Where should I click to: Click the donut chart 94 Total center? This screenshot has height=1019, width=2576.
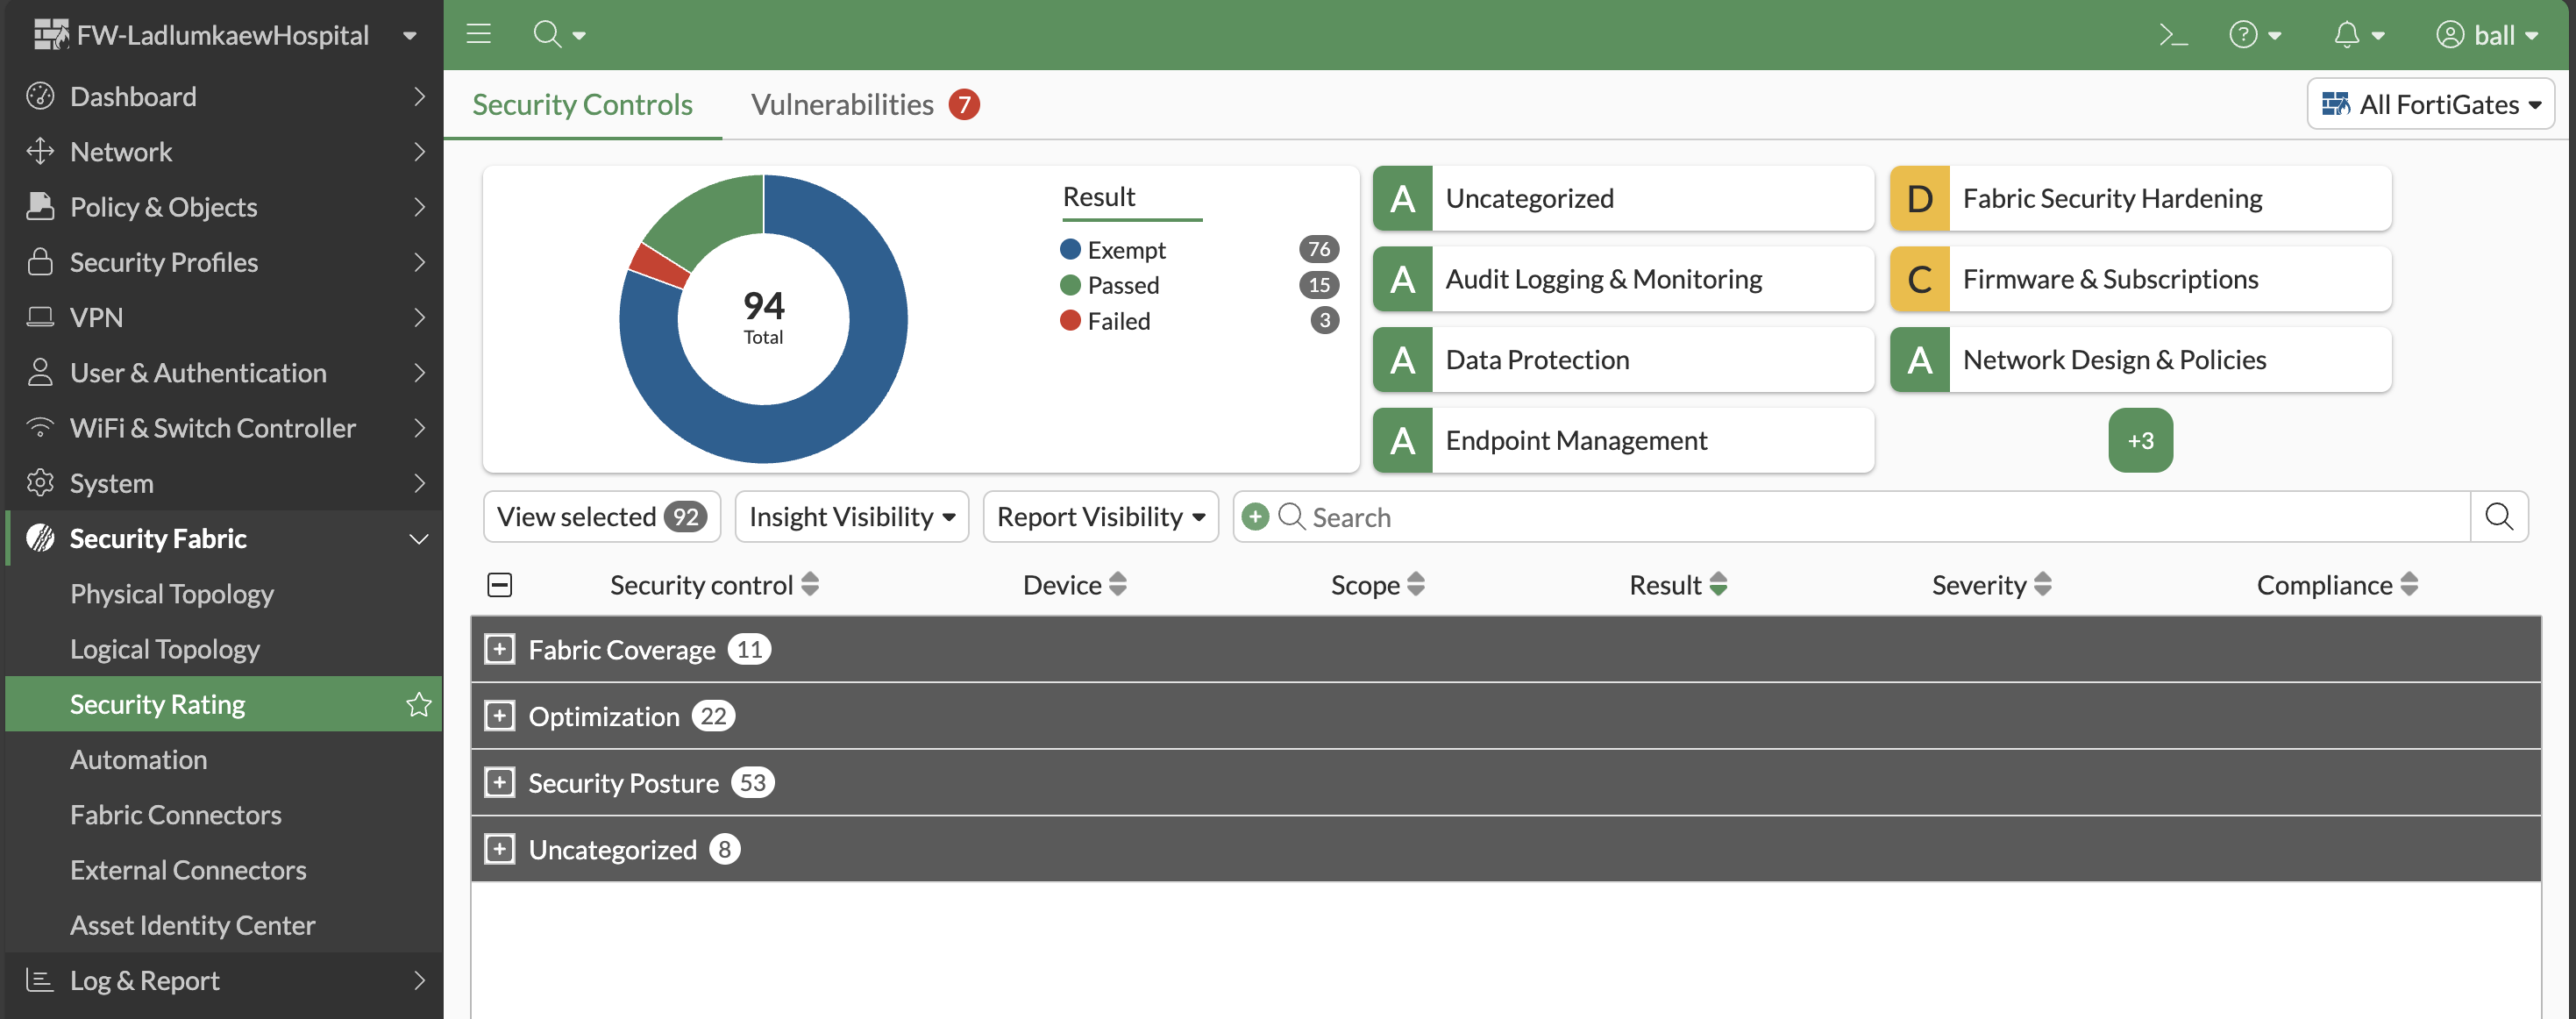pos(763,317)
